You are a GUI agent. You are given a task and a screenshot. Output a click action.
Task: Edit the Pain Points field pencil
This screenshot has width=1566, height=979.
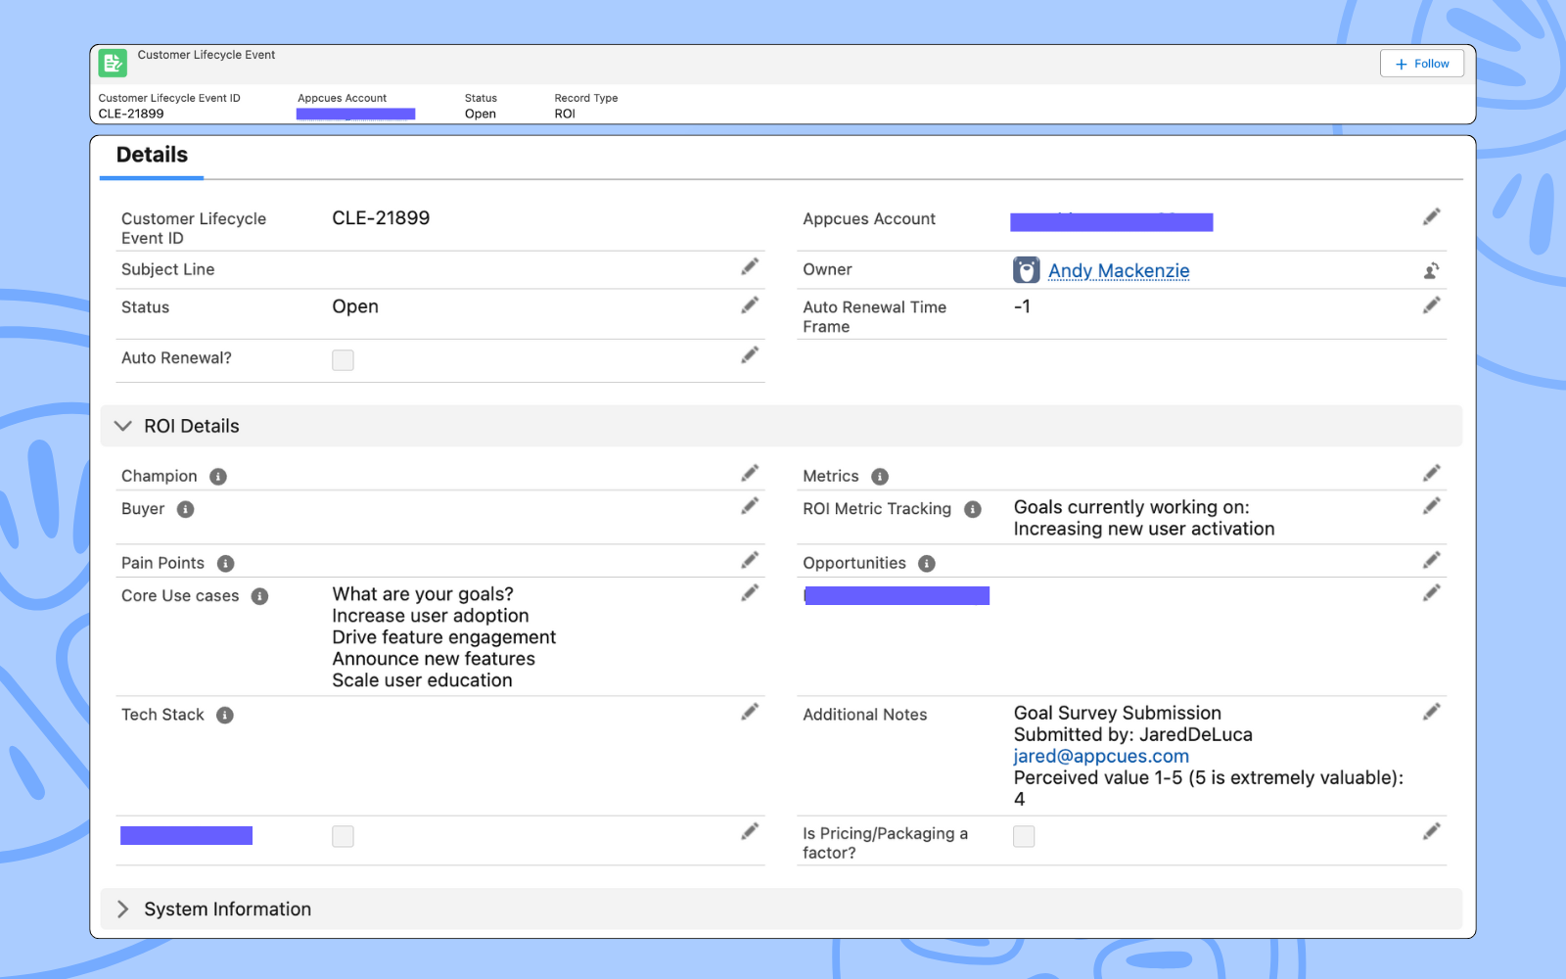pos(750,559)
